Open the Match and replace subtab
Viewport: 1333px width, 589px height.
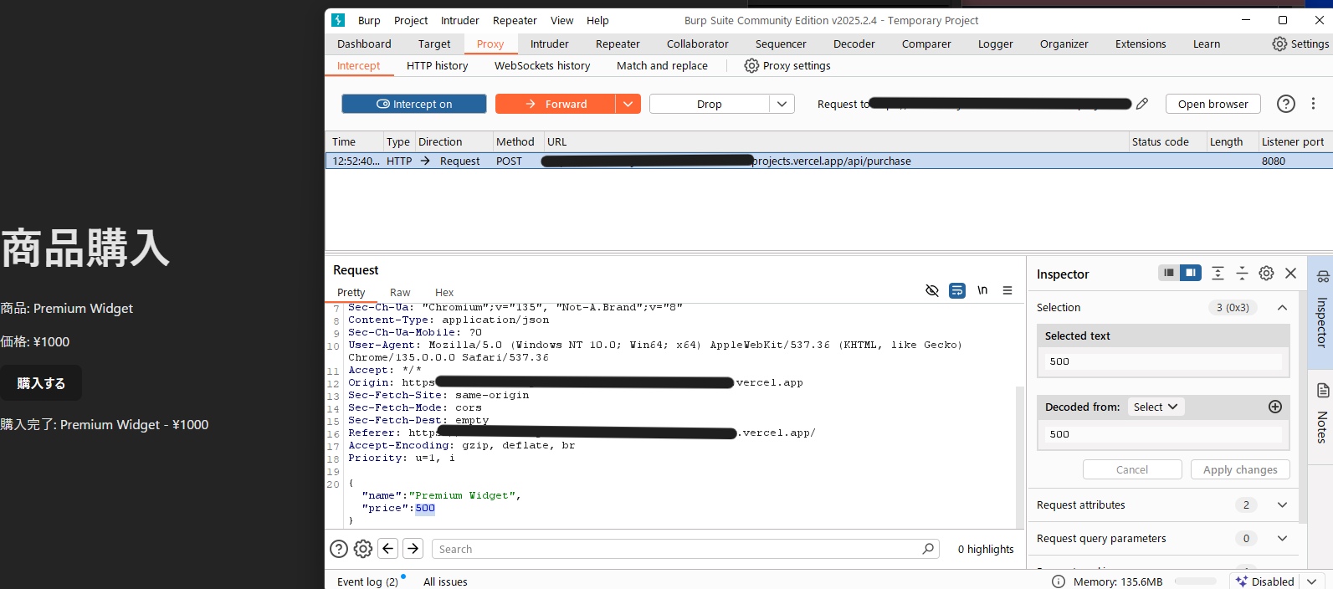[x=662, y=65]
